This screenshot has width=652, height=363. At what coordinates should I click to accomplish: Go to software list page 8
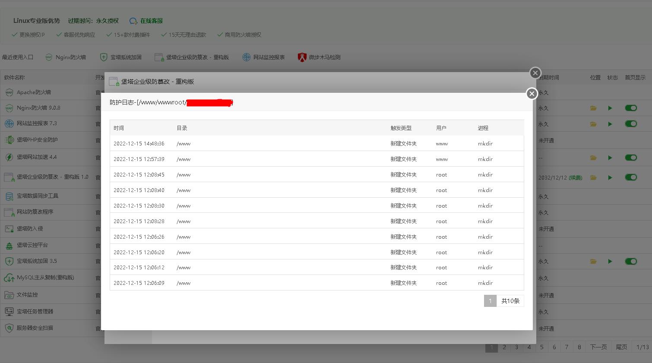(x=579, y=347)
